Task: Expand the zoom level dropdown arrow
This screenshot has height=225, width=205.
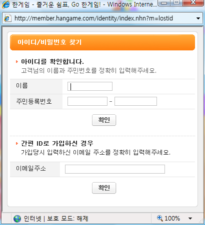Action: click(190, 219)
